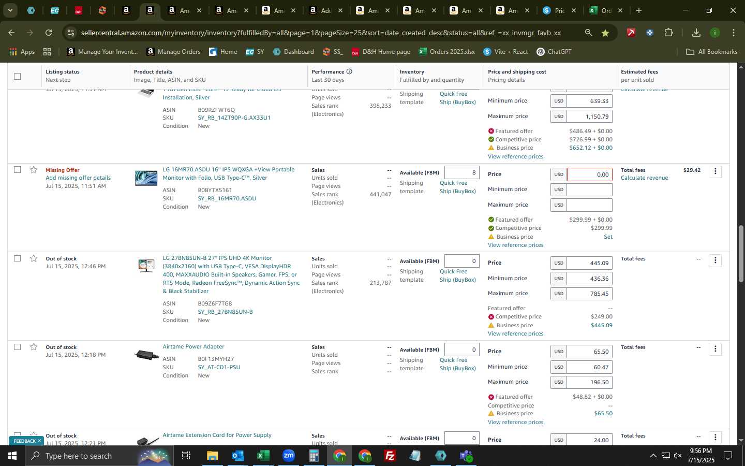This screenshot has width=745, height=466.
Task: Open the Performance info icon
Action: point(349,71)
